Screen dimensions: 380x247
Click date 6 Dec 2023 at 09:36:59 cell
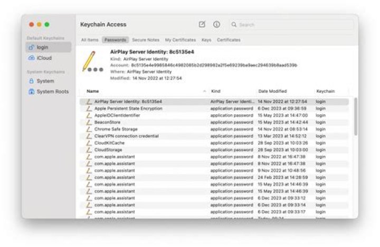pos(282,108)
